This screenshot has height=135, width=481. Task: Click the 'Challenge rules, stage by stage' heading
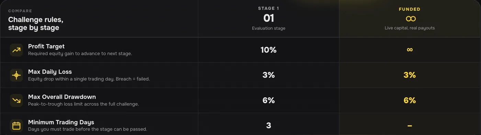(36, 24)
